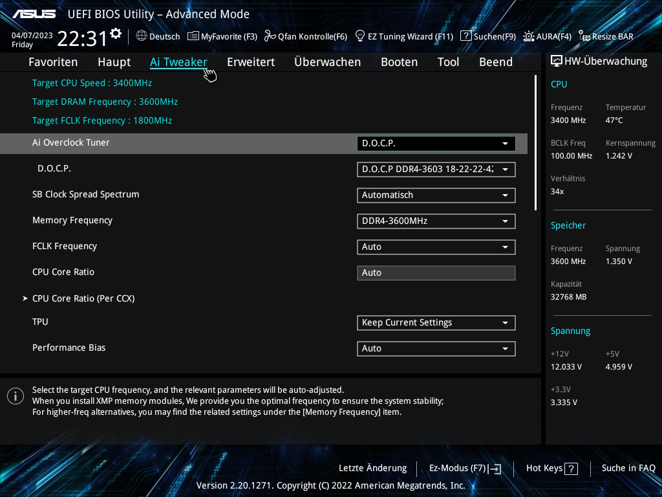Click the SB Clock Spread Spectrum label
This screenshot has height=497, width=662.
coord(86,194)
